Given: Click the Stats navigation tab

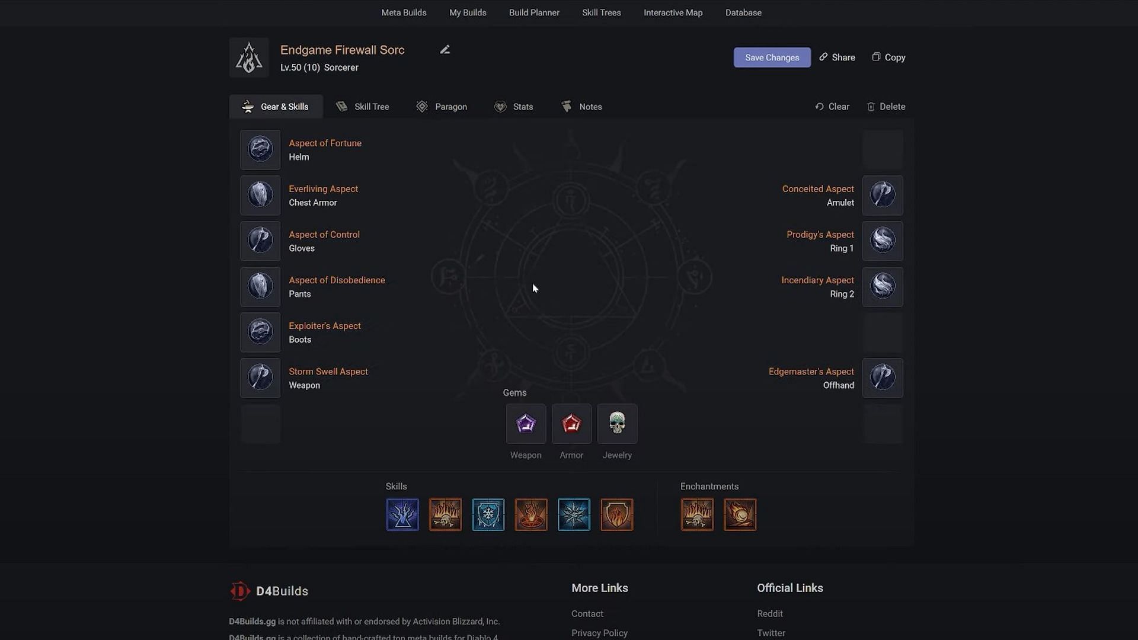Looking at the screenshot, I should (x=513, y=106).
